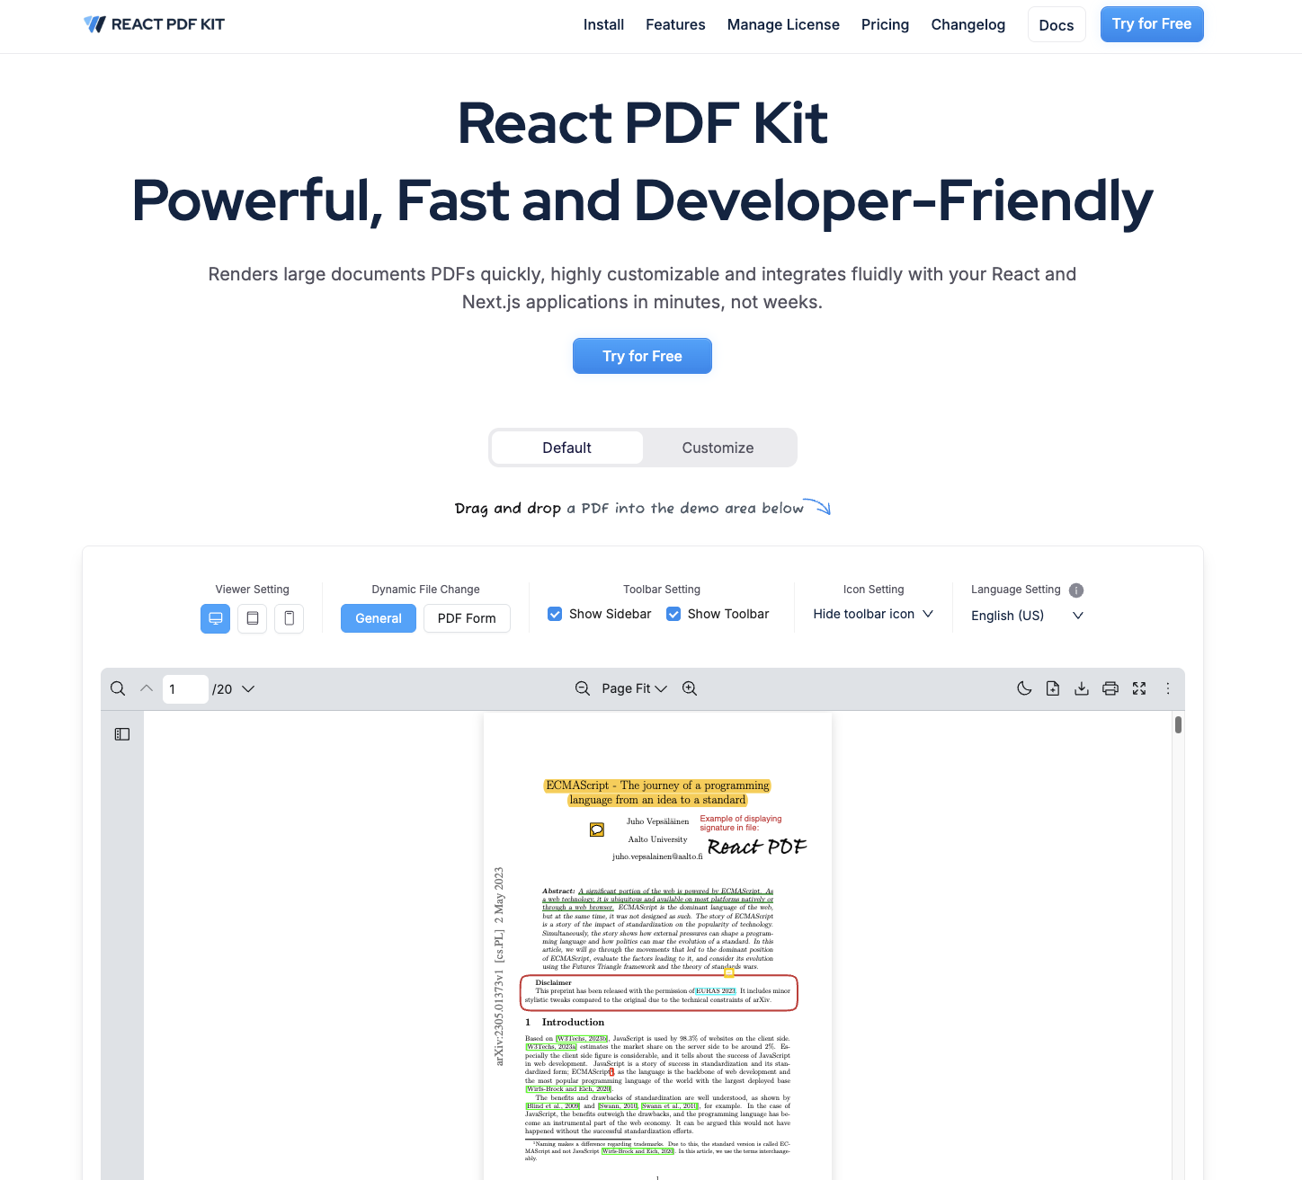This screenshot has width=1302, height=1180.
Task: Click the Docs button in header
Action: [x=1057, y=25]
